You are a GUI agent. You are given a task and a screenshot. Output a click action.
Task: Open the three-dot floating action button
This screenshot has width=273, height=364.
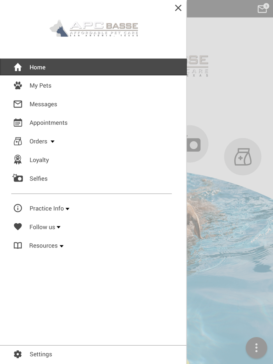point(256,348)
